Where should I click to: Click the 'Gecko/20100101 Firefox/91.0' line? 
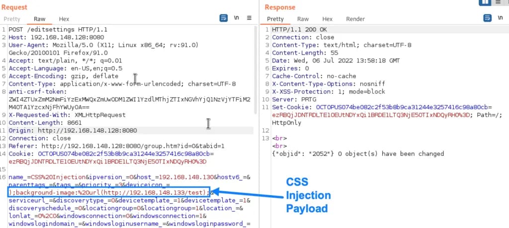click(x=58, y=53)
